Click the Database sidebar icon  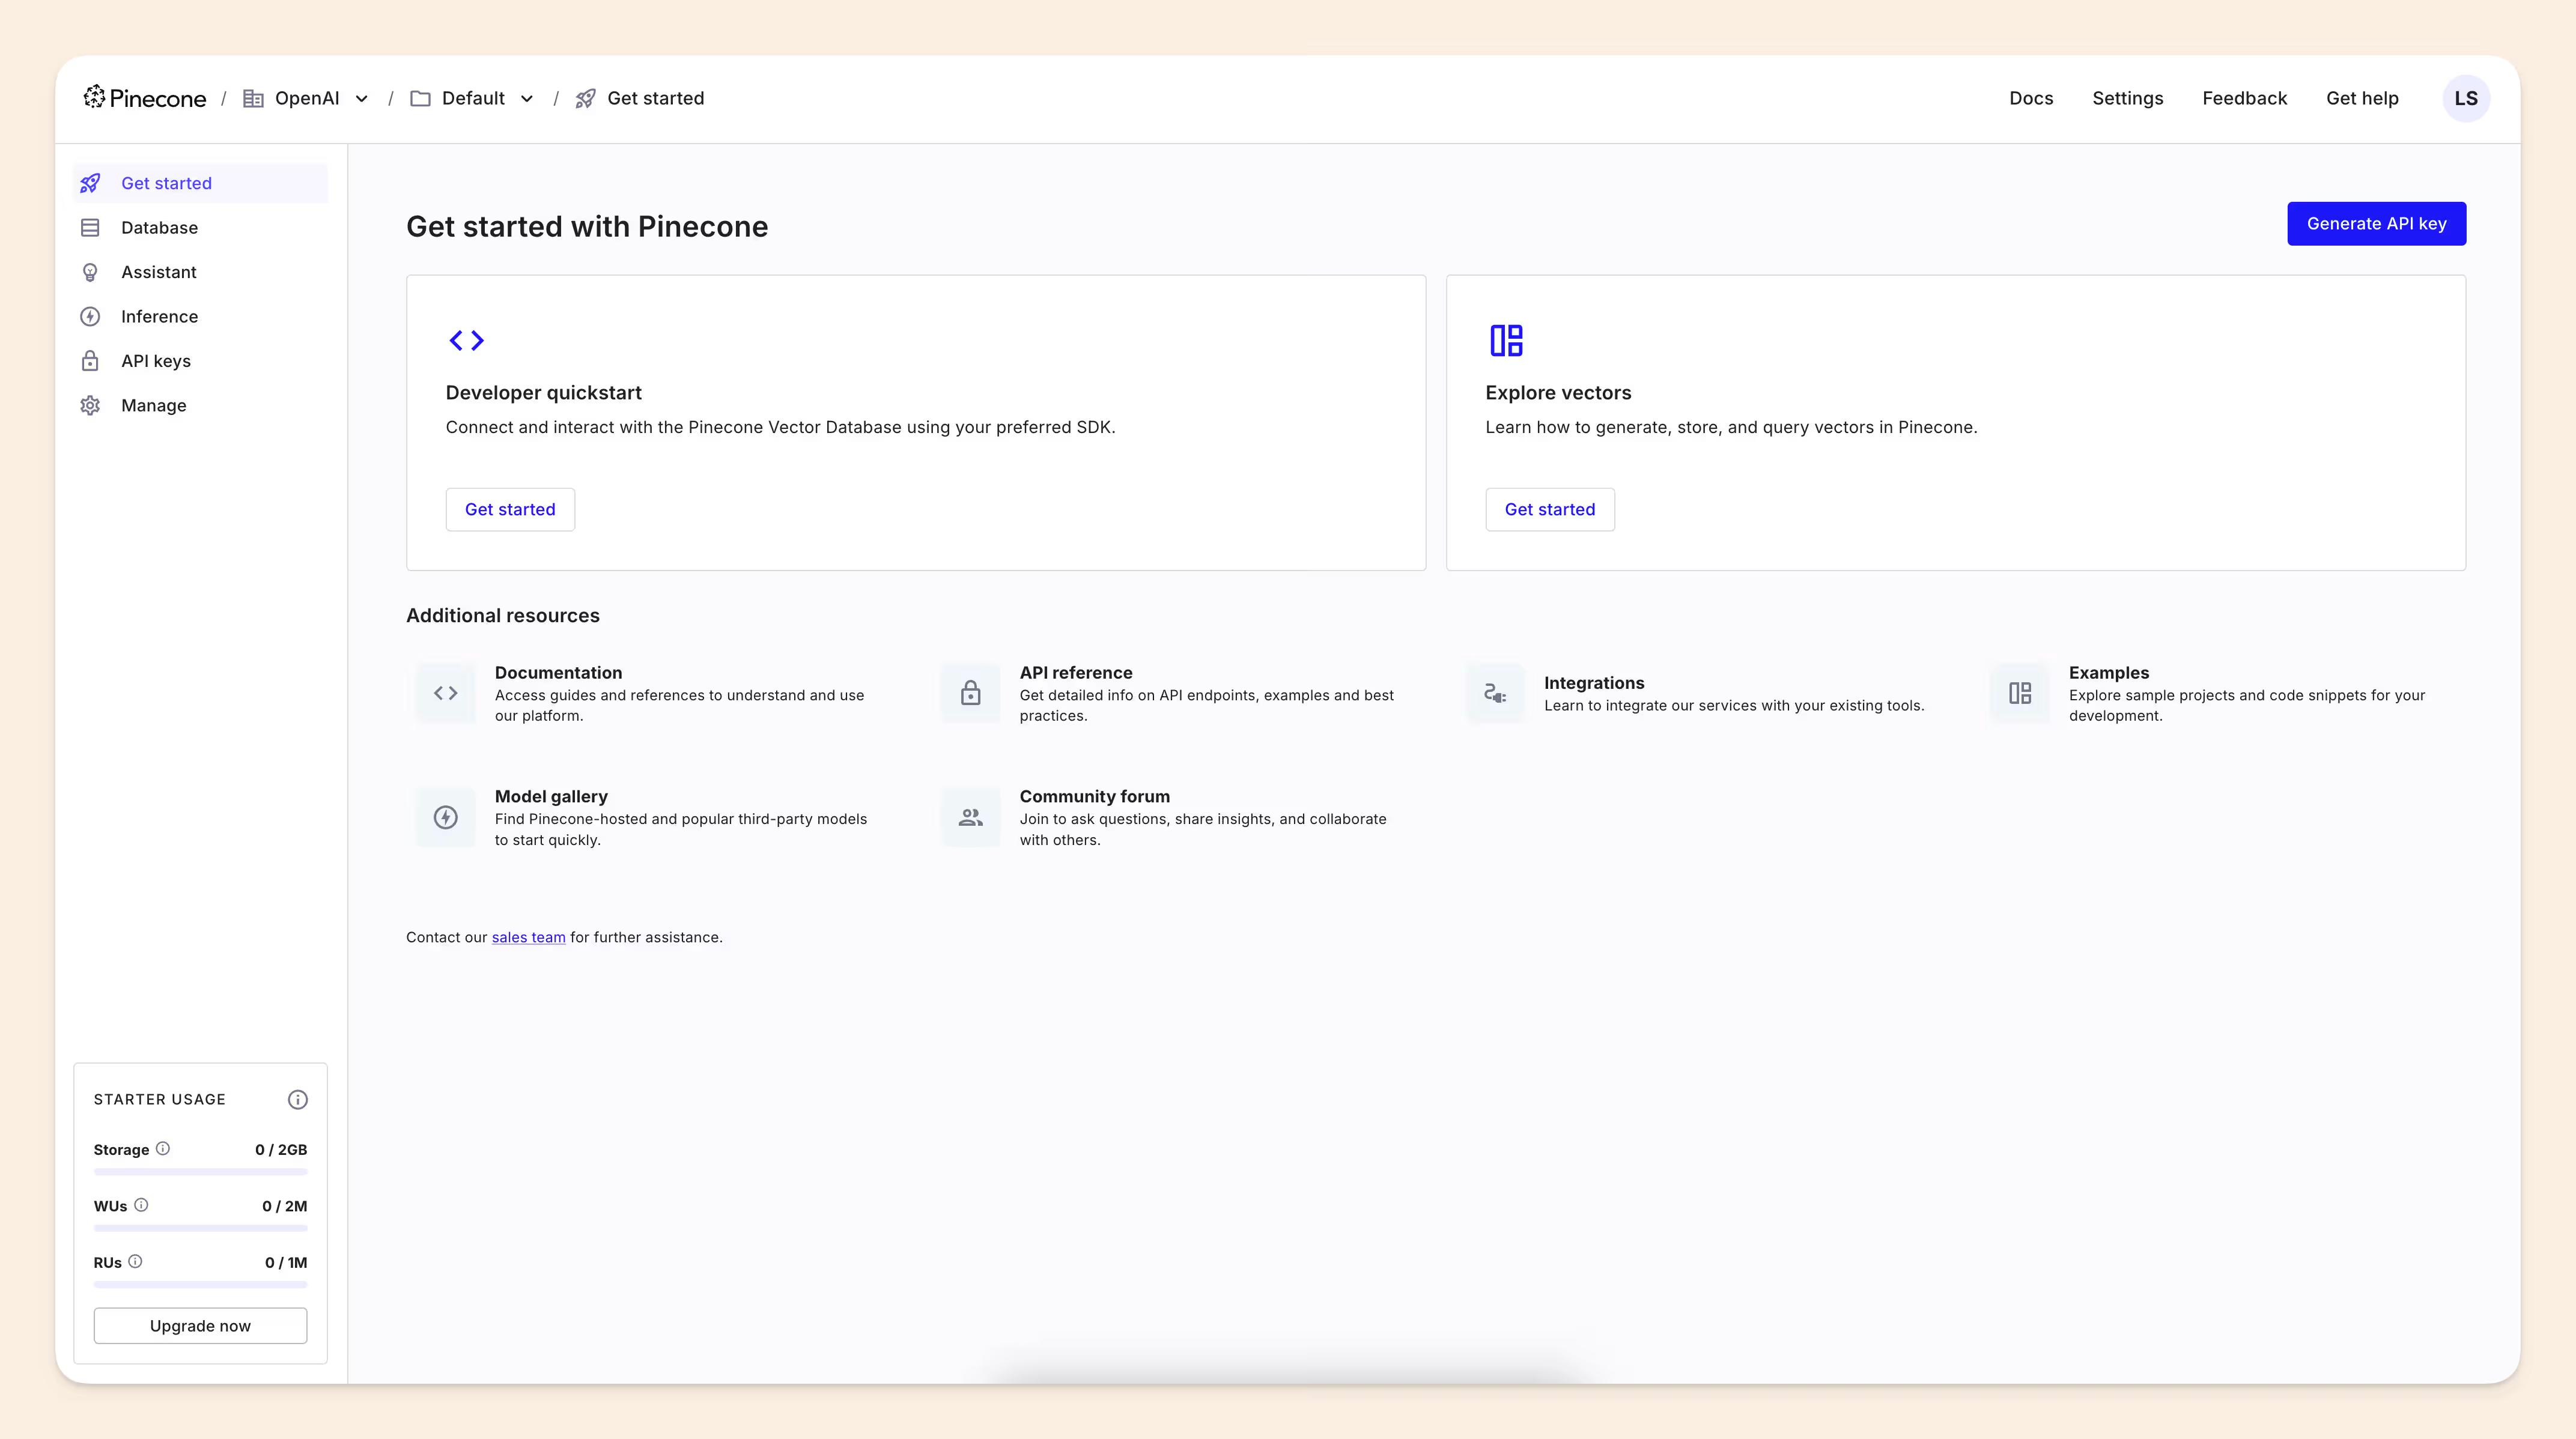90,228
